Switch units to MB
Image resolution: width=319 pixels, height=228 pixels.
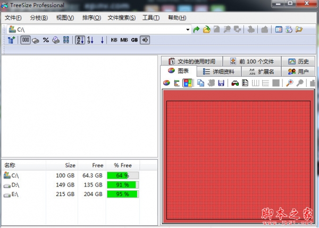pyautogui.click(x=124, y=40)
